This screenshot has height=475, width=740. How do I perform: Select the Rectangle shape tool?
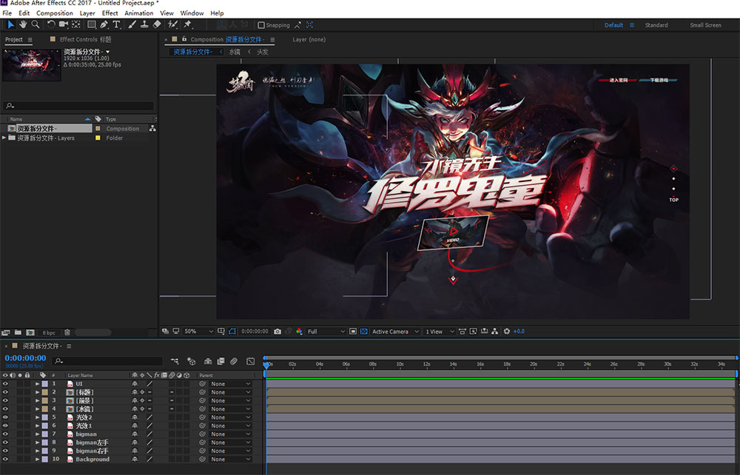pos(92,24)
